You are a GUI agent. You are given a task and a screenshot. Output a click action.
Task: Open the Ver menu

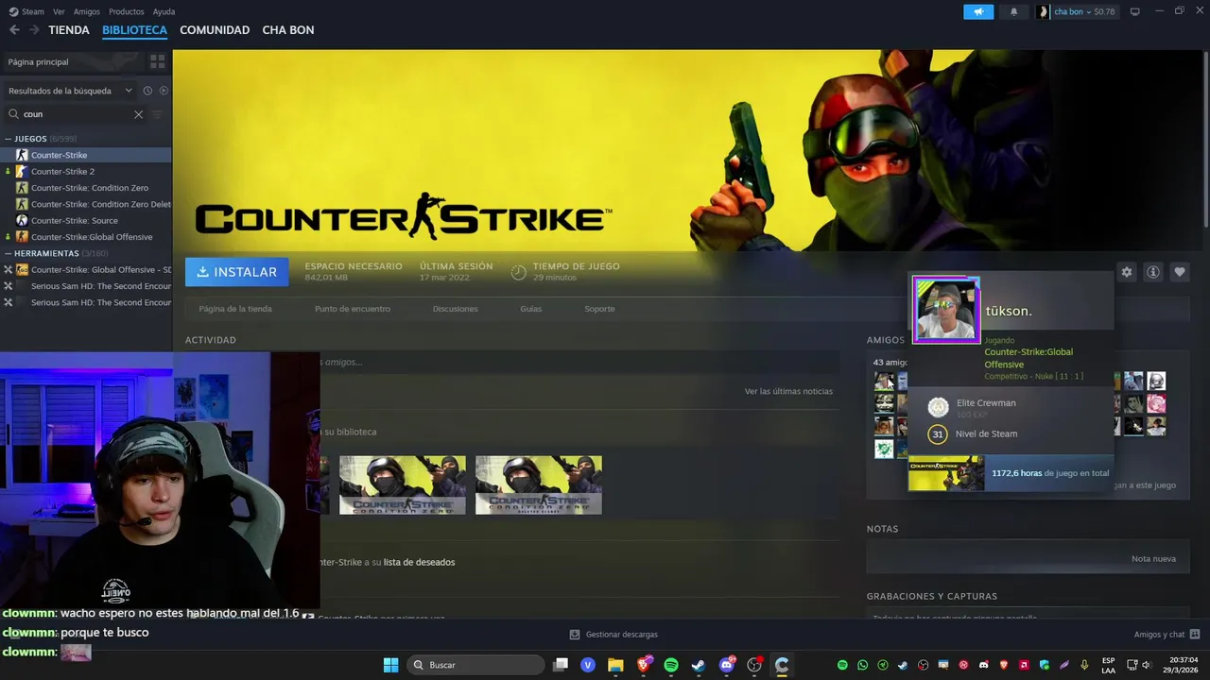coord(59,11)
